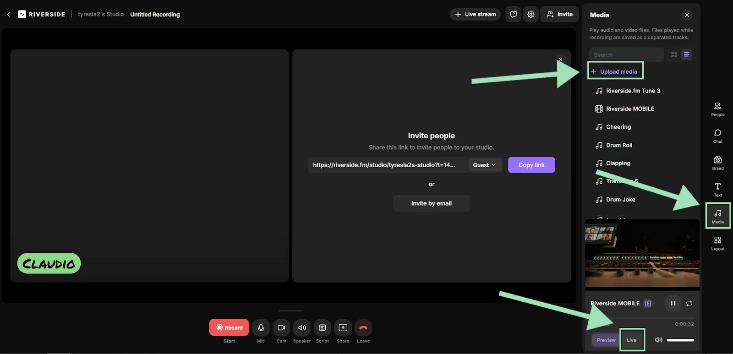The width and height of the screenshot is (733, 354).
Task: Switch media to list view
Action: (x=686, y=54)
